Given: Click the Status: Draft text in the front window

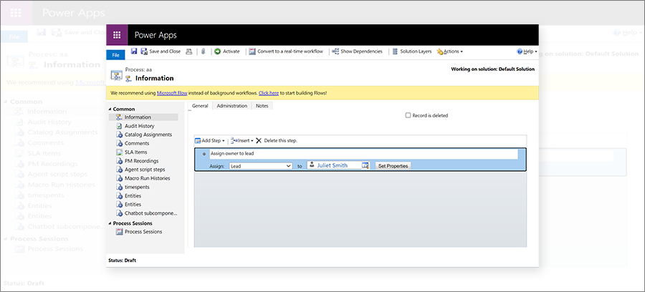Looking at the screenshot, I should 122,261.
